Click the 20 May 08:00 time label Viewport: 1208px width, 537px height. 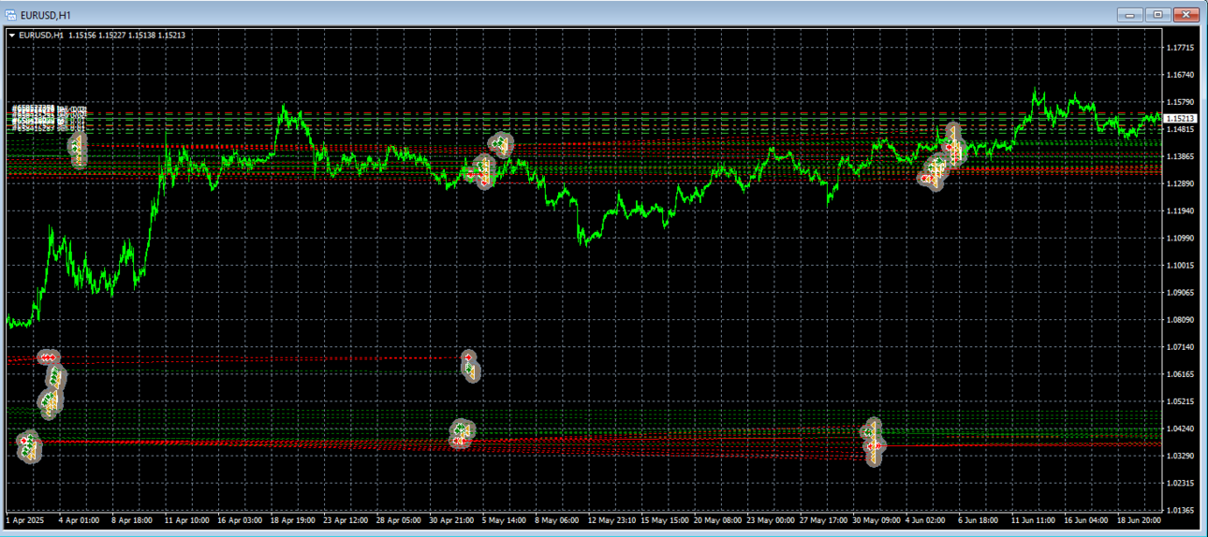(717, 519)
